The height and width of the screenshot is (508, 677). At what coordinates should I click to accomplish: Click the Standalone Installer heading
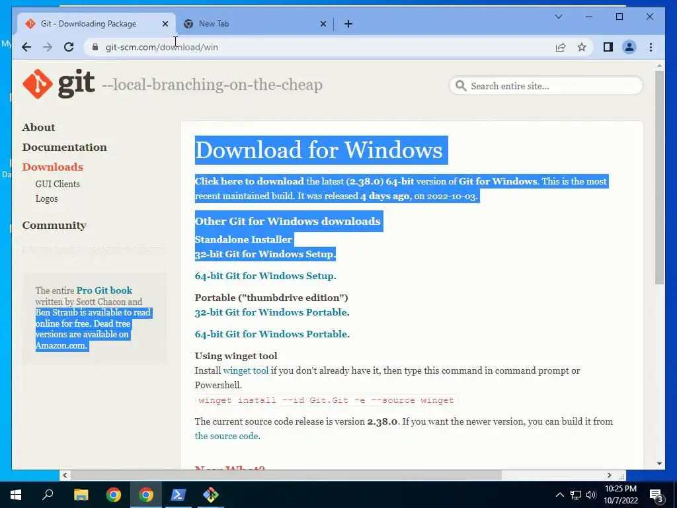(x=243, y=239)
